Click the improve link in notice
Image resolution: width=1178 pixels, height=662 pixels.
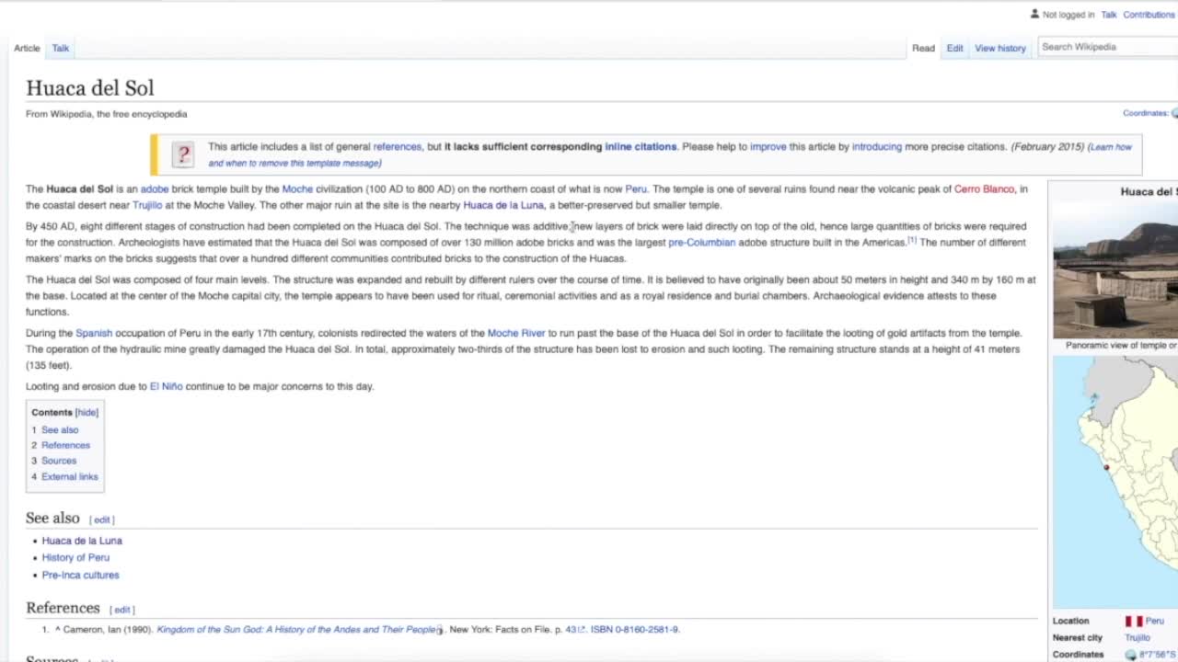[768, 146]
